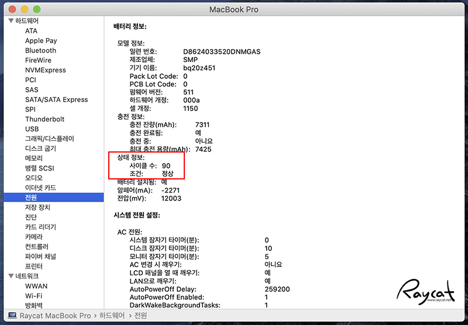This screenshot has width=468, height=325.
Task: Select 카메라 in the sidebar
Action: click(x=34, y=237)
